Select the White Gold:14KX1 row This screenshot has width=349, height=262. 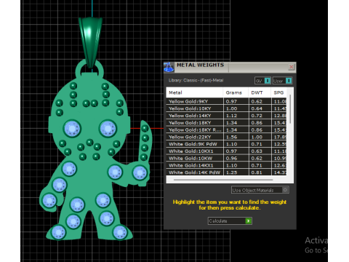tap(226, 165)
